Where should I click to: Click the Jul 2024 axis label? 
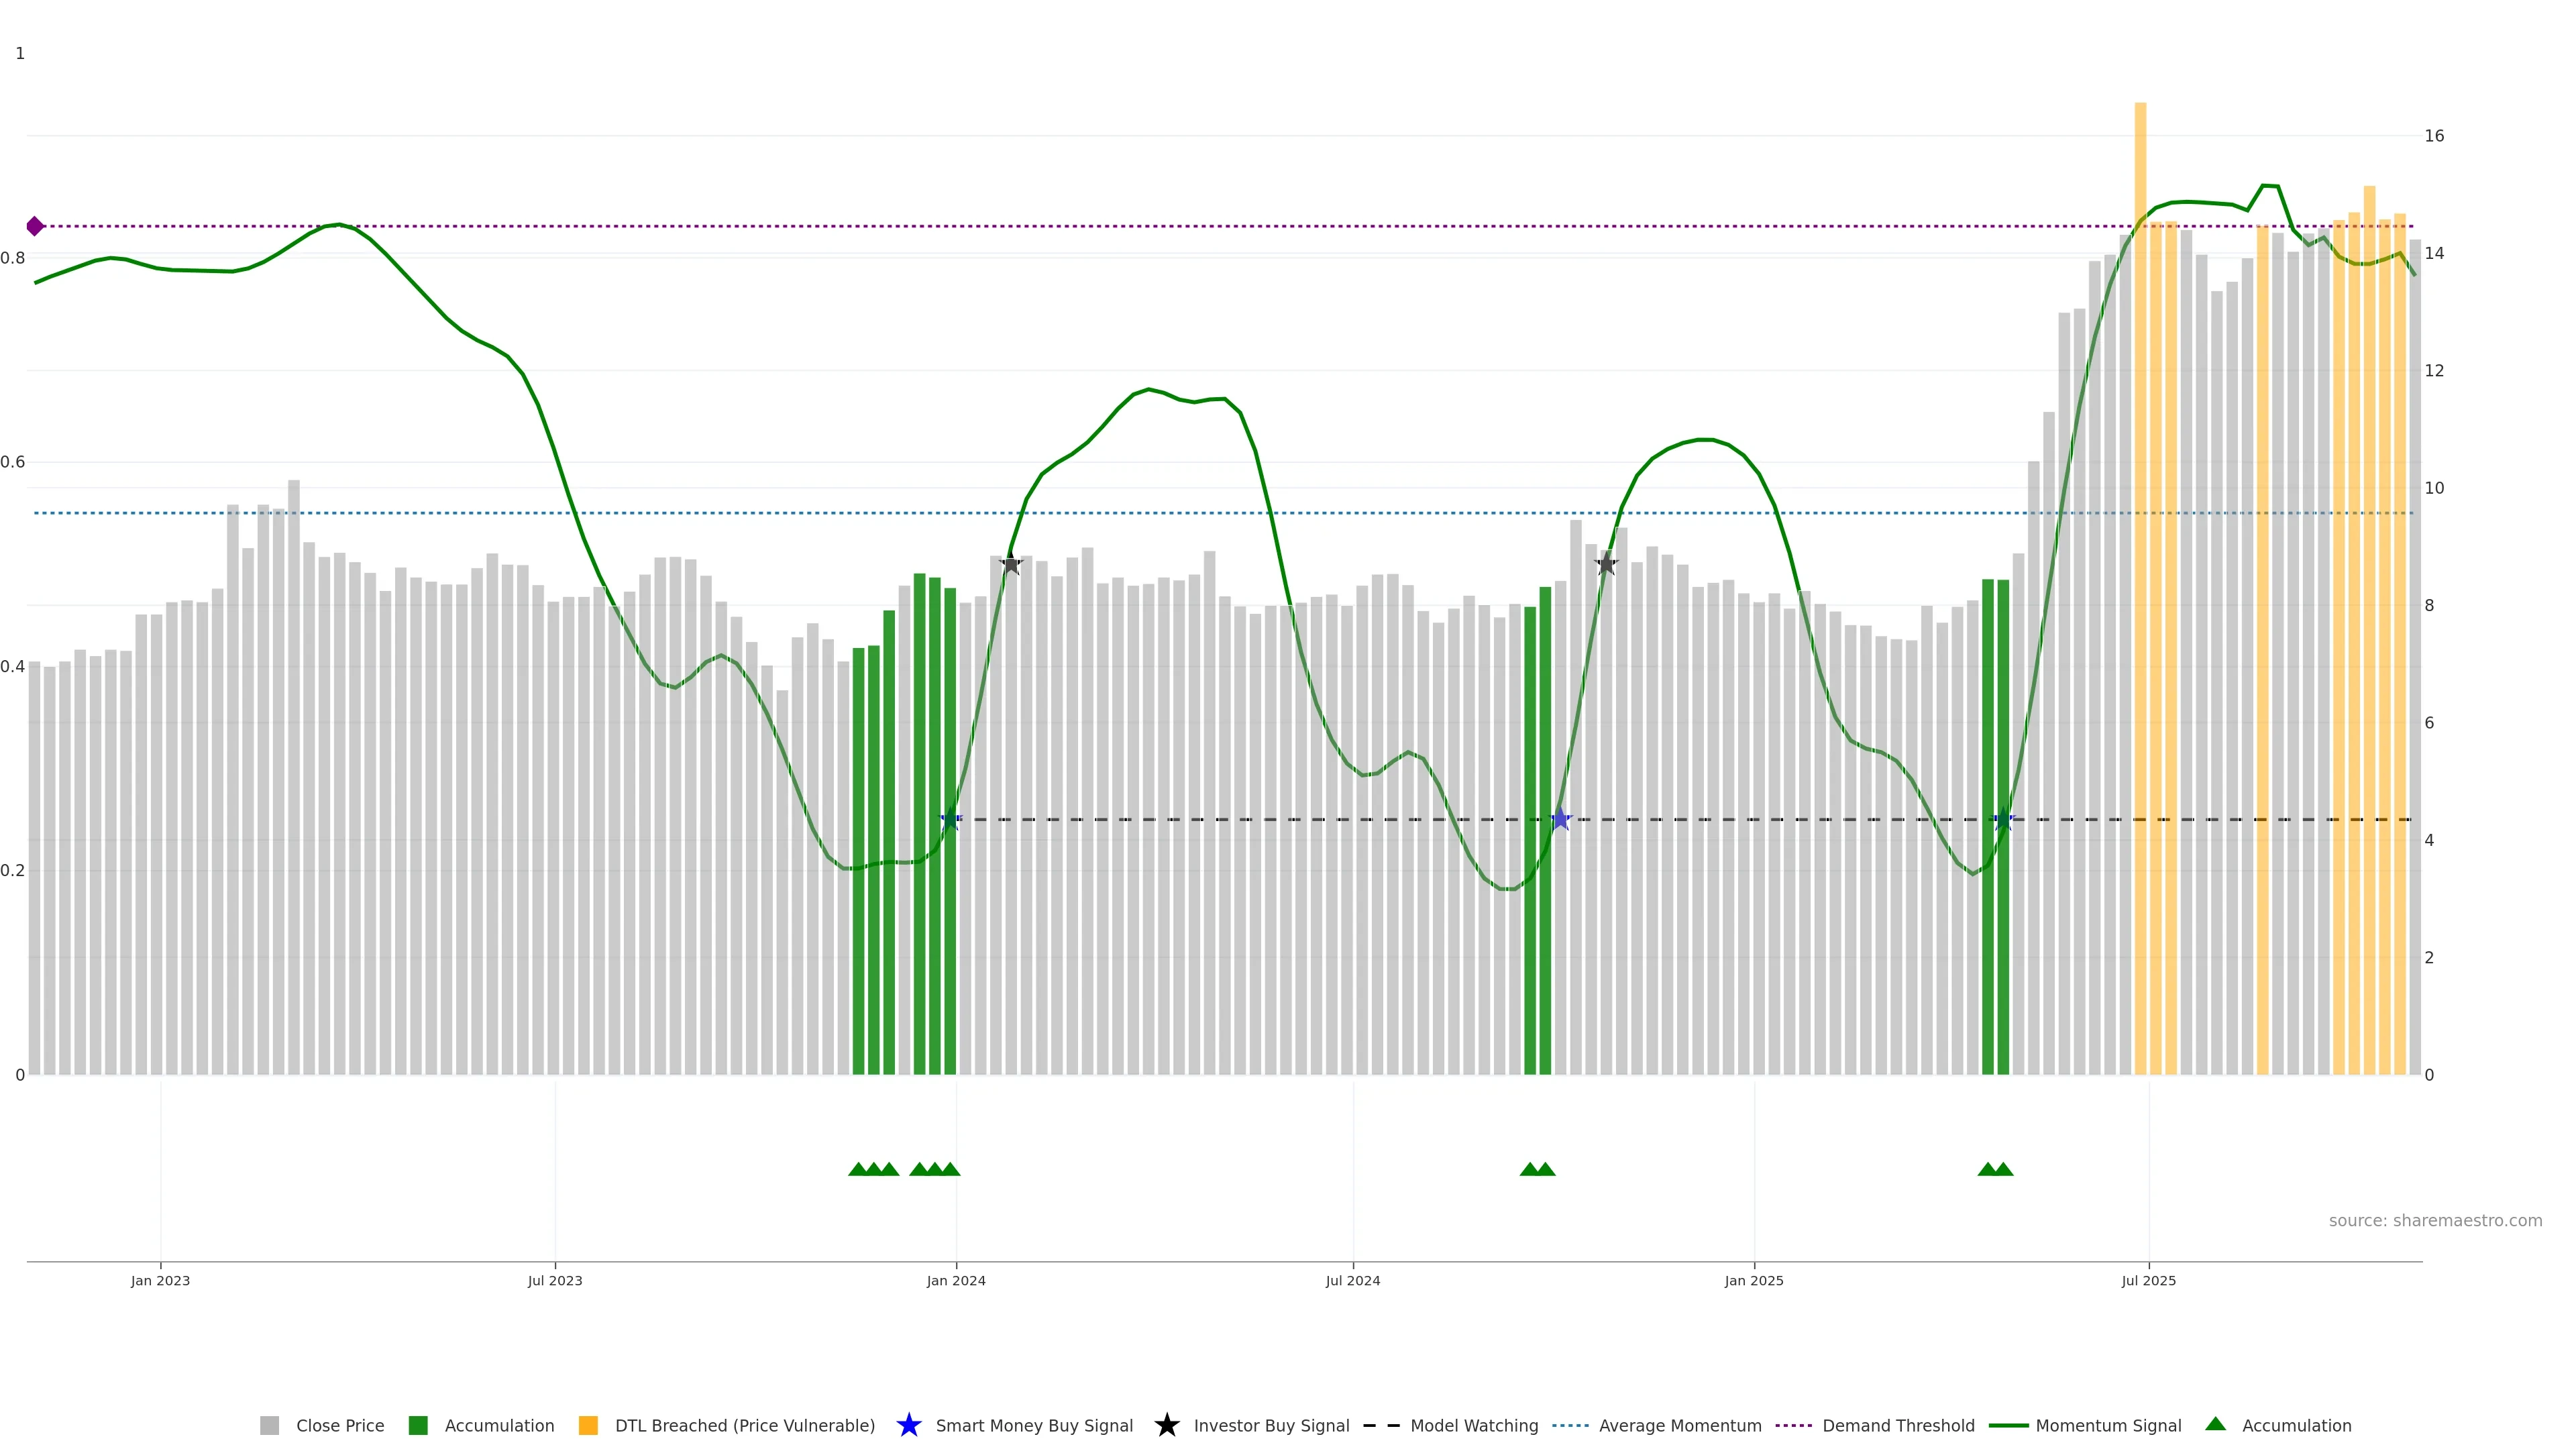[1352, 1281]
